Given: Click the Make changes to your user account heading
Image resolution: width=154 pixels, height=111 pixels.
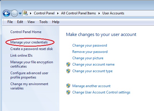Looking at the screenshot, I should point(101,35).
